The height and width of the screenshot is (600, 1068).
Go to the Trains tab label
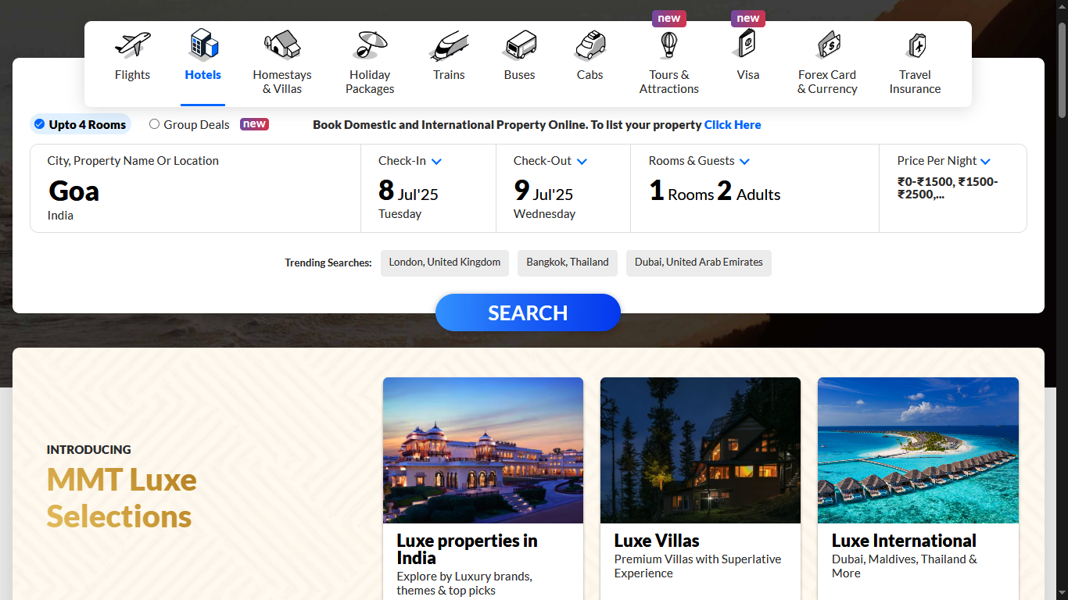pyautogui.click(x=449, y=75)
